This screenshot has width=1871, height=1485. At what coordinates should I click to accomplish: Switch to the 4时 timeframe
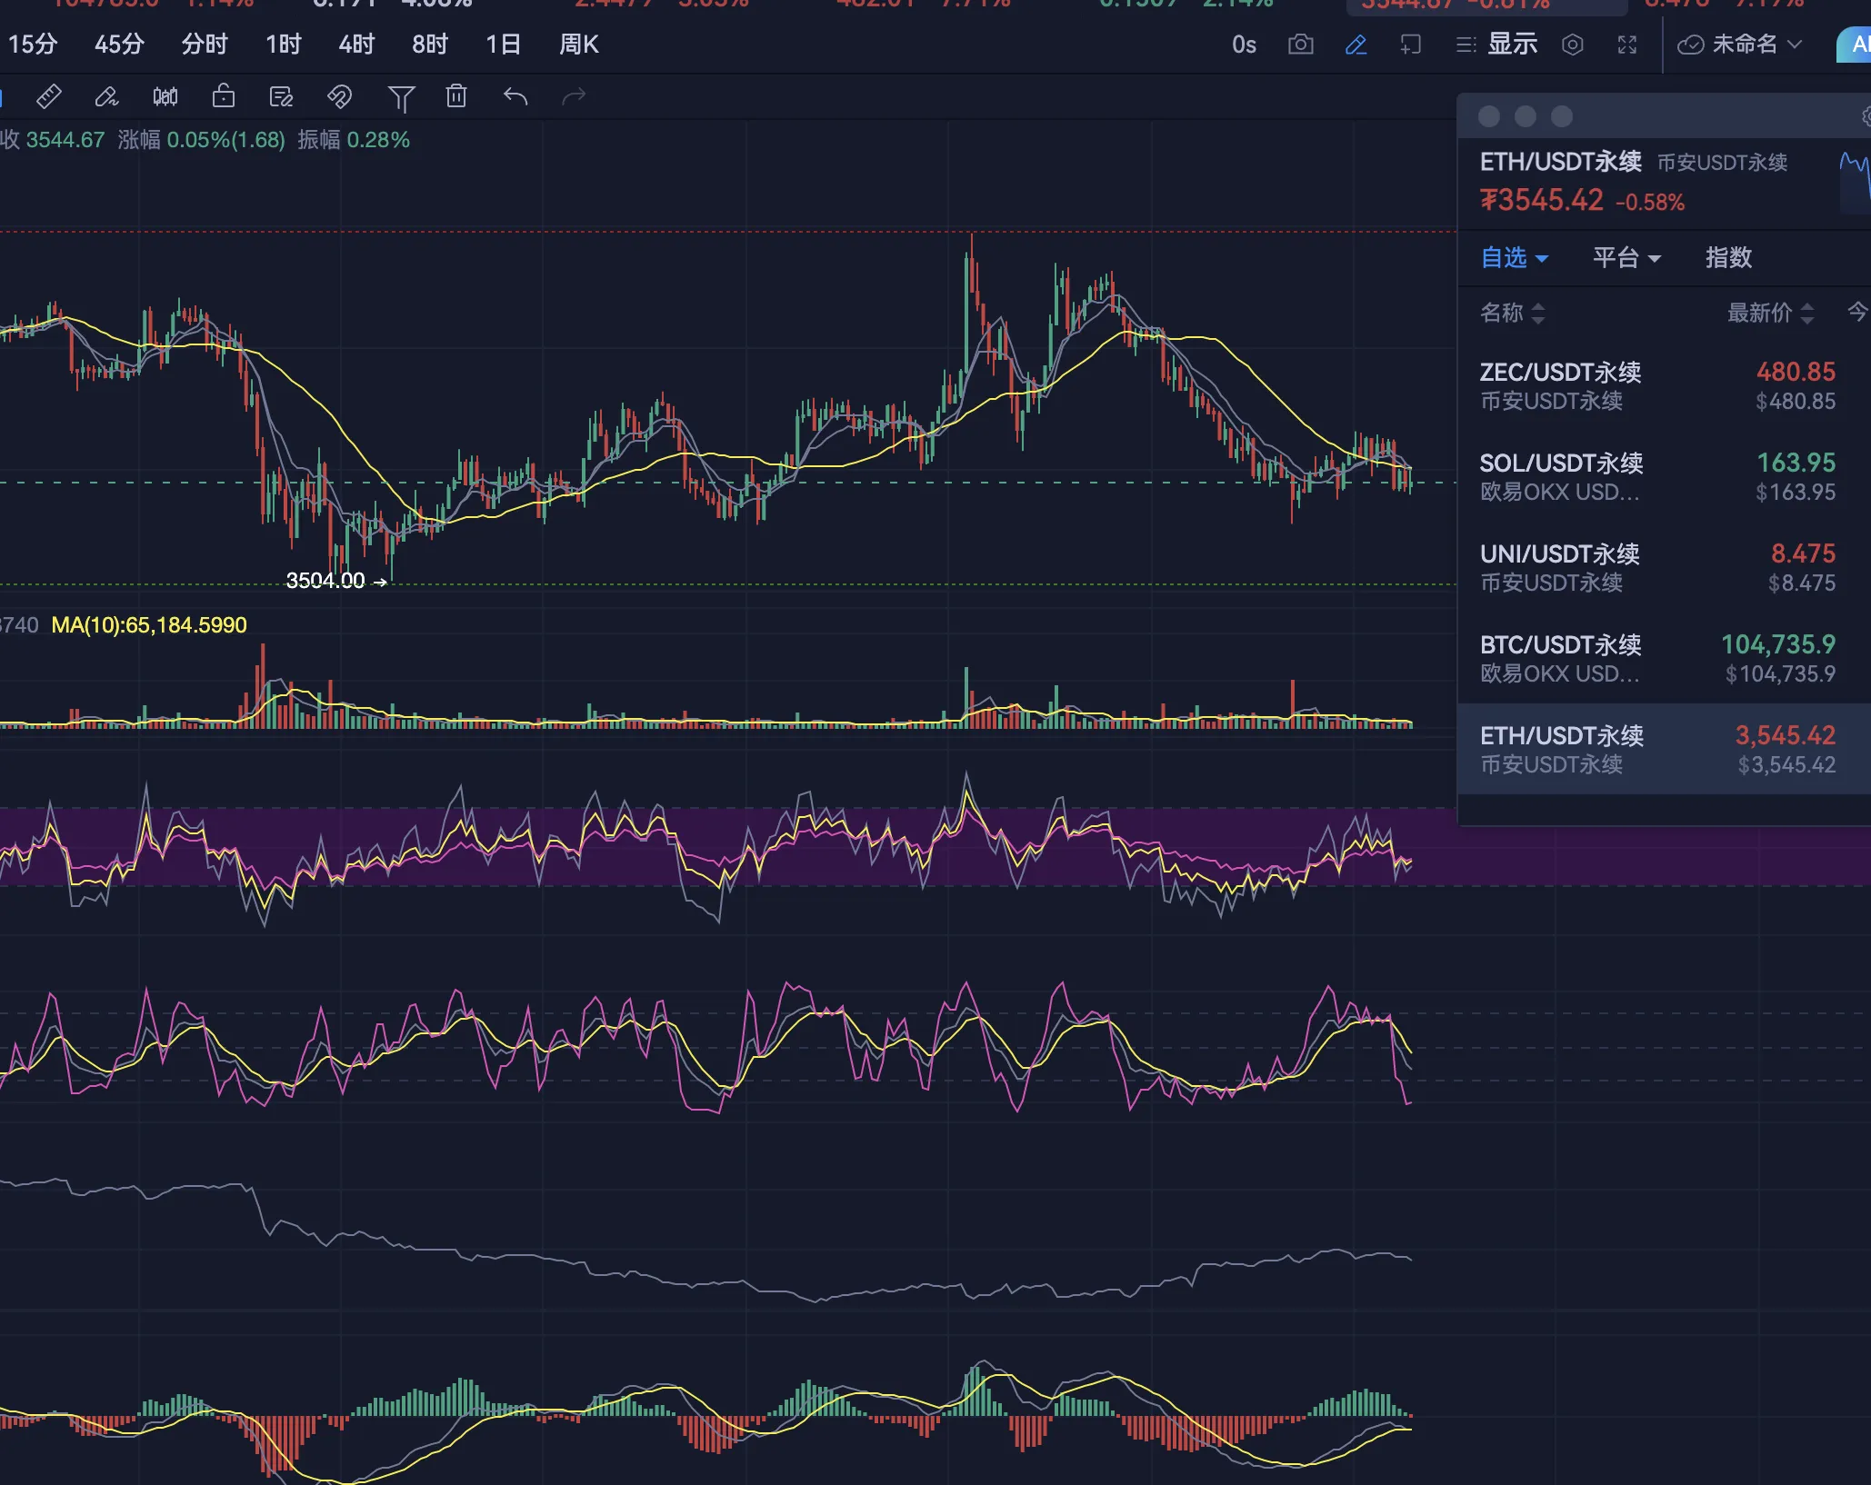point(356,45)
